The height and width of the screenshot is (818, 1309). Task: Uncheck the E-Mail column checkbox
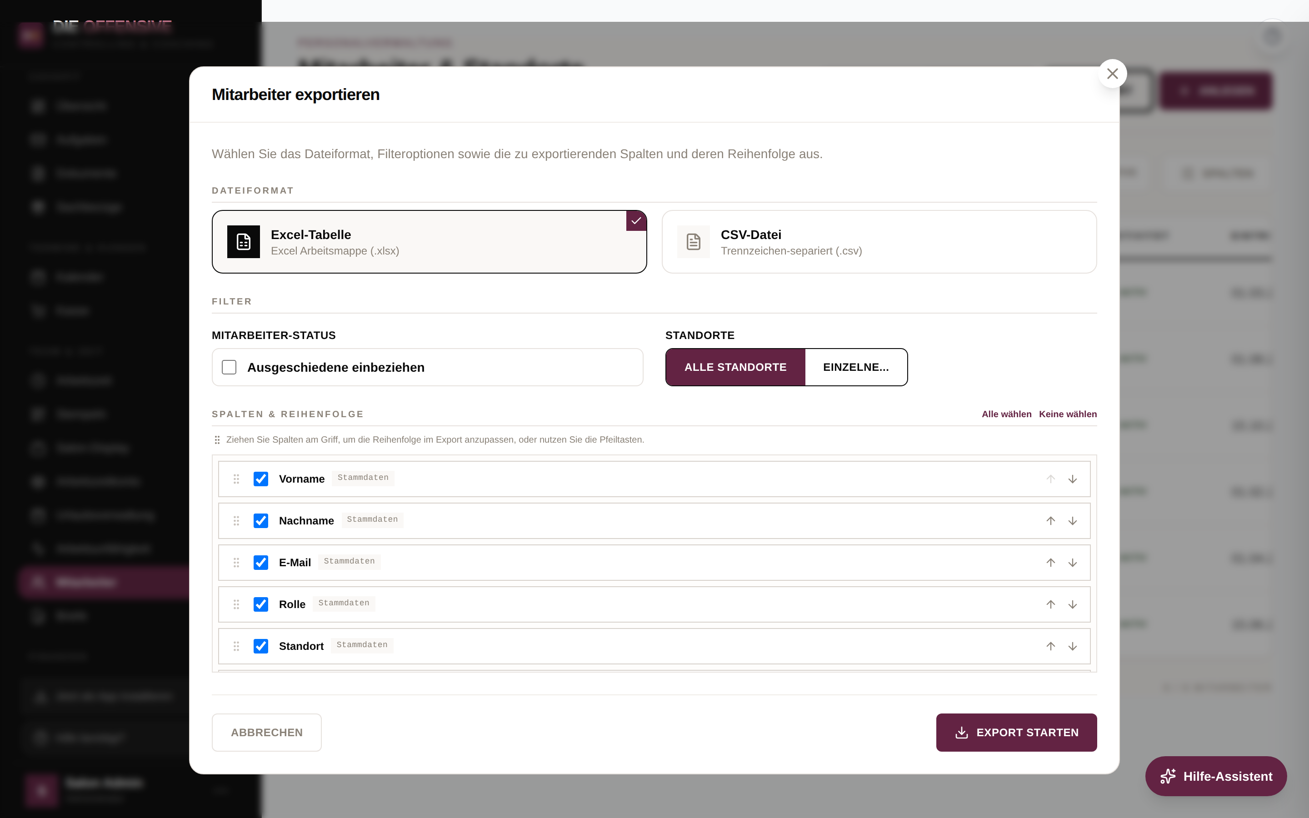[261, 563]
